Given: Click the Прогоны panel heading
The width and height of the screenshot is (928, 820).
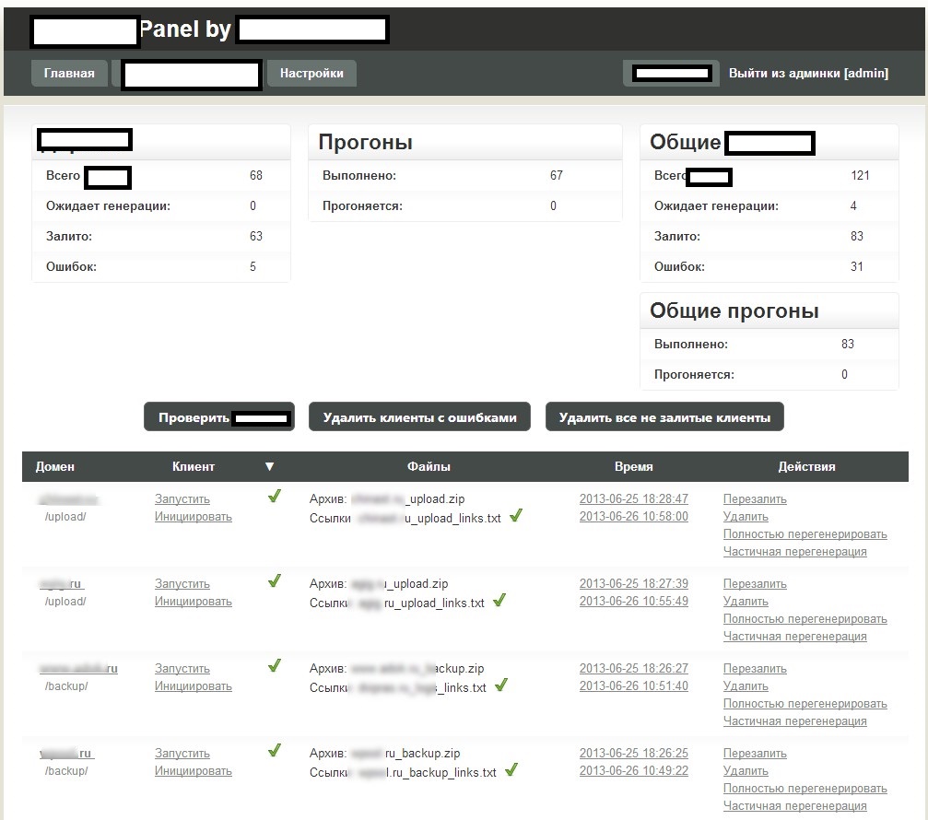Looking at the screenshot, I should [365, 143].
